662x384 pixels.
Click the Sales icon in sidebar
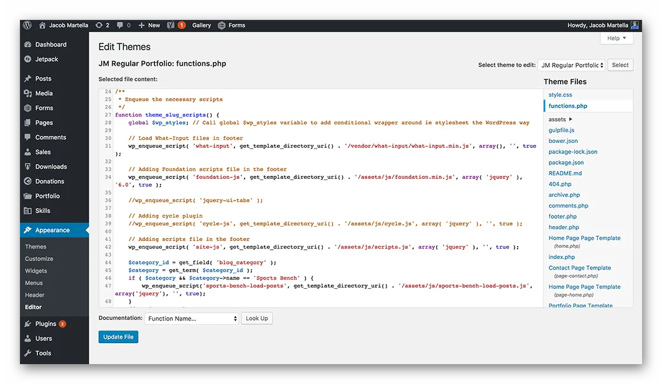tap(28, 152)
